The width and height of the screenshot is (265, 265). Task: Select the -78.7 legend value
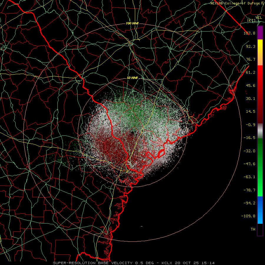[249, 190]
